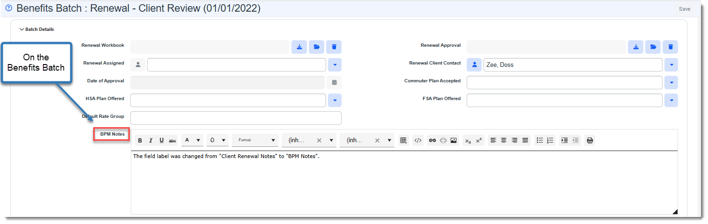
Task: Toggle bold formatting in BPM Notes editor
Action: [x=140, y=141]
